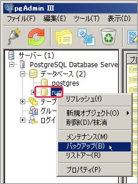Screen dimensions: 138x184
Task: Expand the highlighted database node
Action: 33,92
